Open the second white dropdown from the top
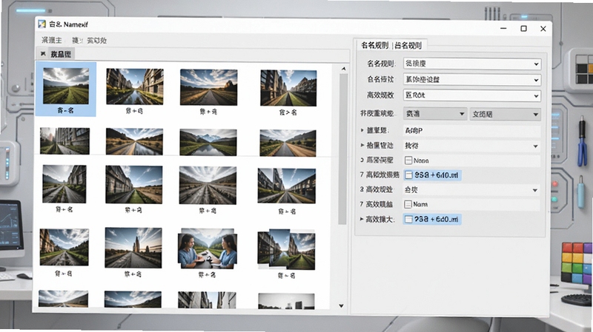Viewport: 593px width, 332px height. tap(472, 80)
